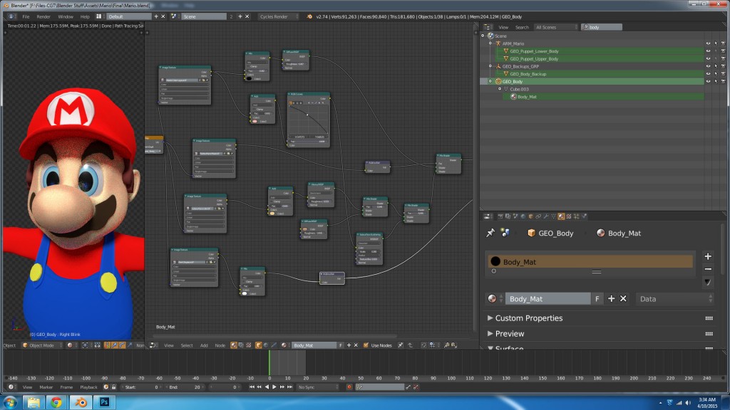Toggle selectability arrow for GEO_Body_Backup
Image resolution: width=730 pixels, height=410 pixels.
(x=716, y=73)
